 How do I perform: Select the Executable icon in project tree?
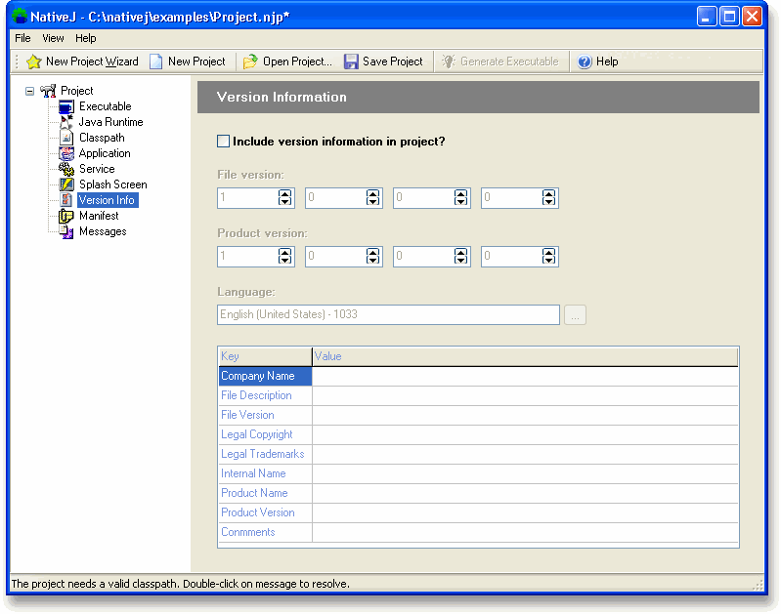tap(66, 106)
